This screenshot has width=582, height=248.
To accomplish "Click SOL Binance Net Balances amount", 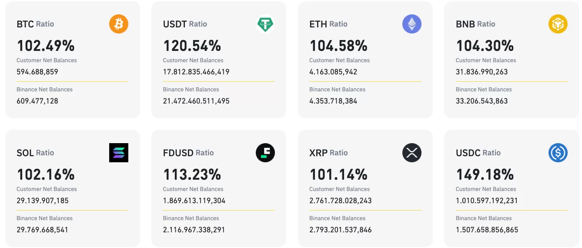I will 42,230.
